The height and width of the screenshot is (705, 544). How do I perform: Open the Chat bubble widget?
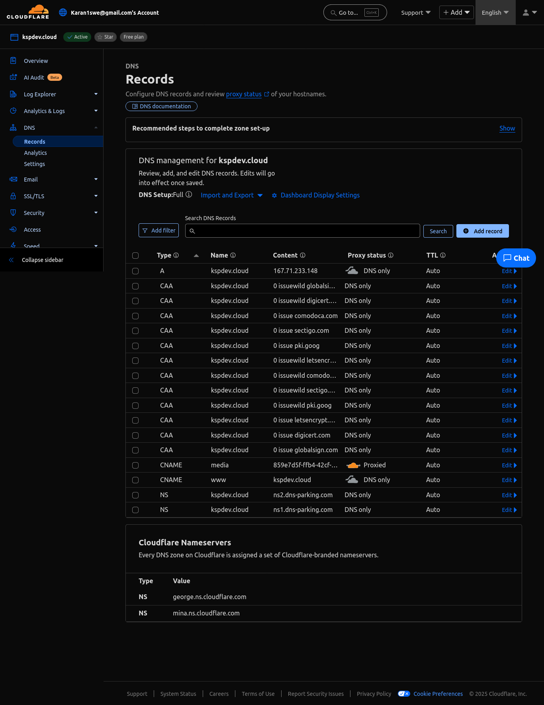coord(516,258)
